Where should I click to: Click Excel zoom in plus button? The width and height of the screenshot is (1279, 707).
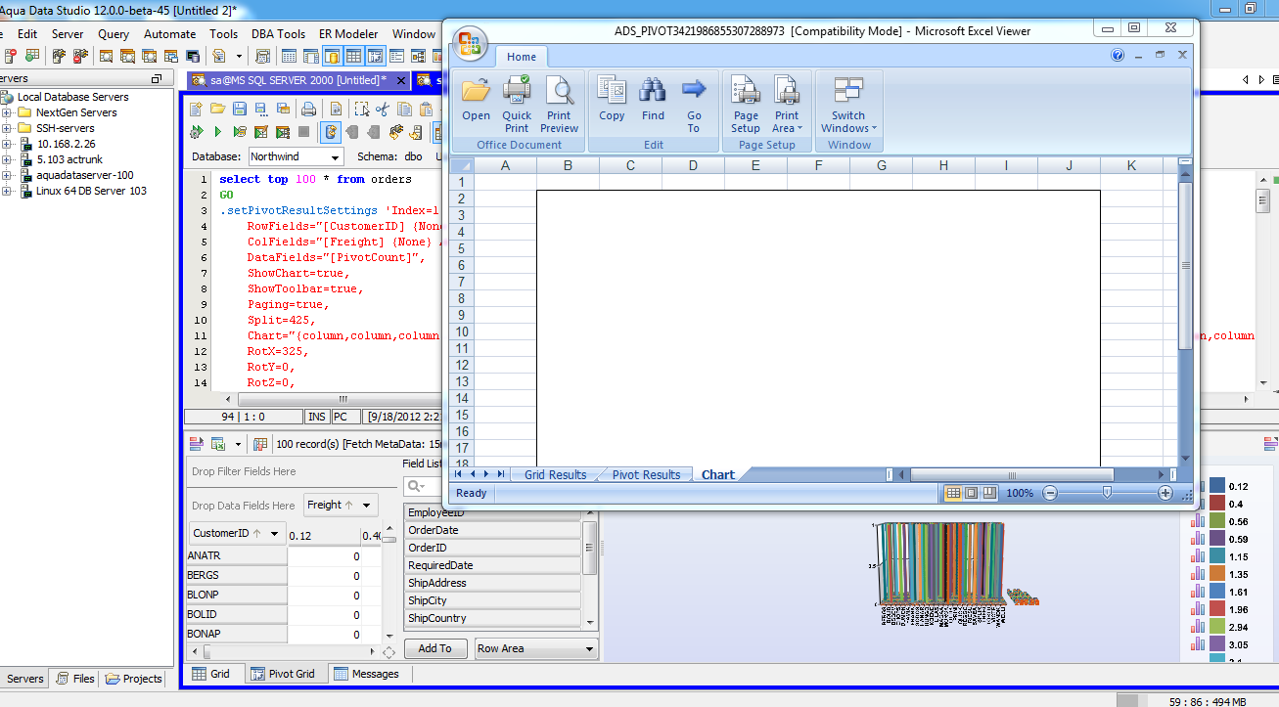point(1165,494)
